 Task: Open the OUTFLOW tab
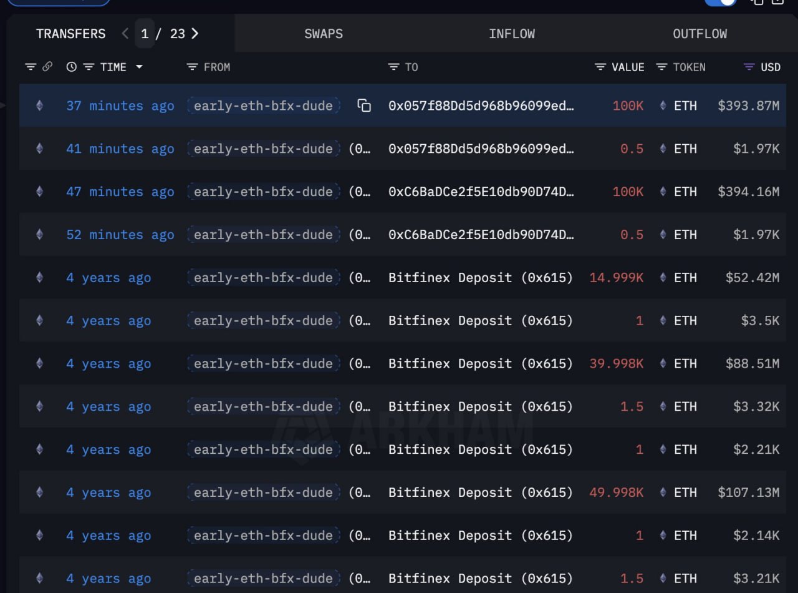pyautogui.click(x=699, y=34)
